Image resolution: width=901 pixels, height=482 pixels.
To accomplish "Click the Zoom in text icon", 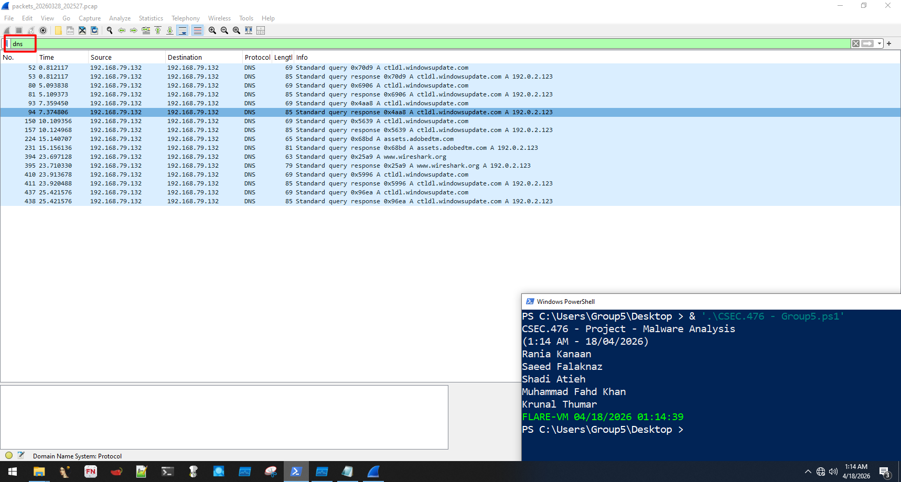I will coord(212,30).
